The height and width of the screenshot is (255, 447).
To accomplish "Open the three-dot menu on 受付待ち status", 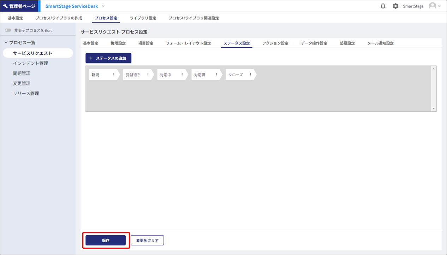I will coord(148,75).
